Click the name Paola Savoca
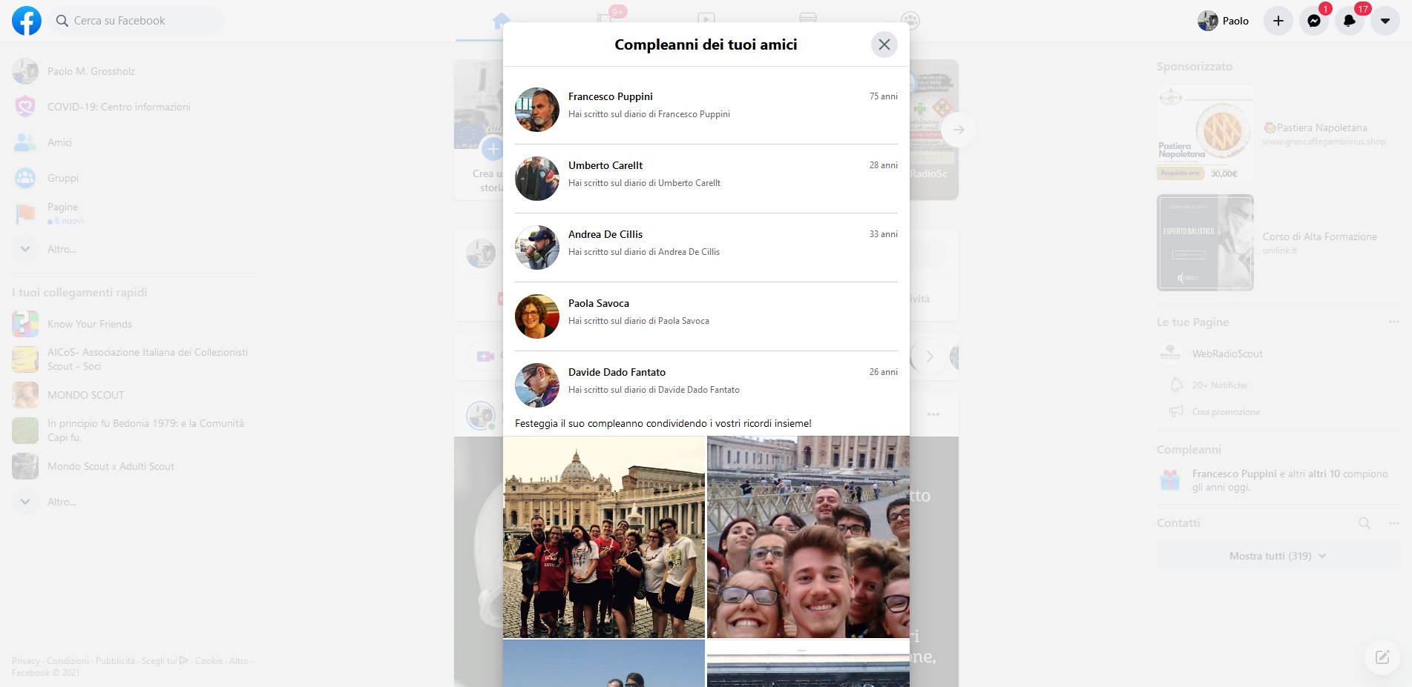Screen dimensions: 1412x687 tap(599, 303)
